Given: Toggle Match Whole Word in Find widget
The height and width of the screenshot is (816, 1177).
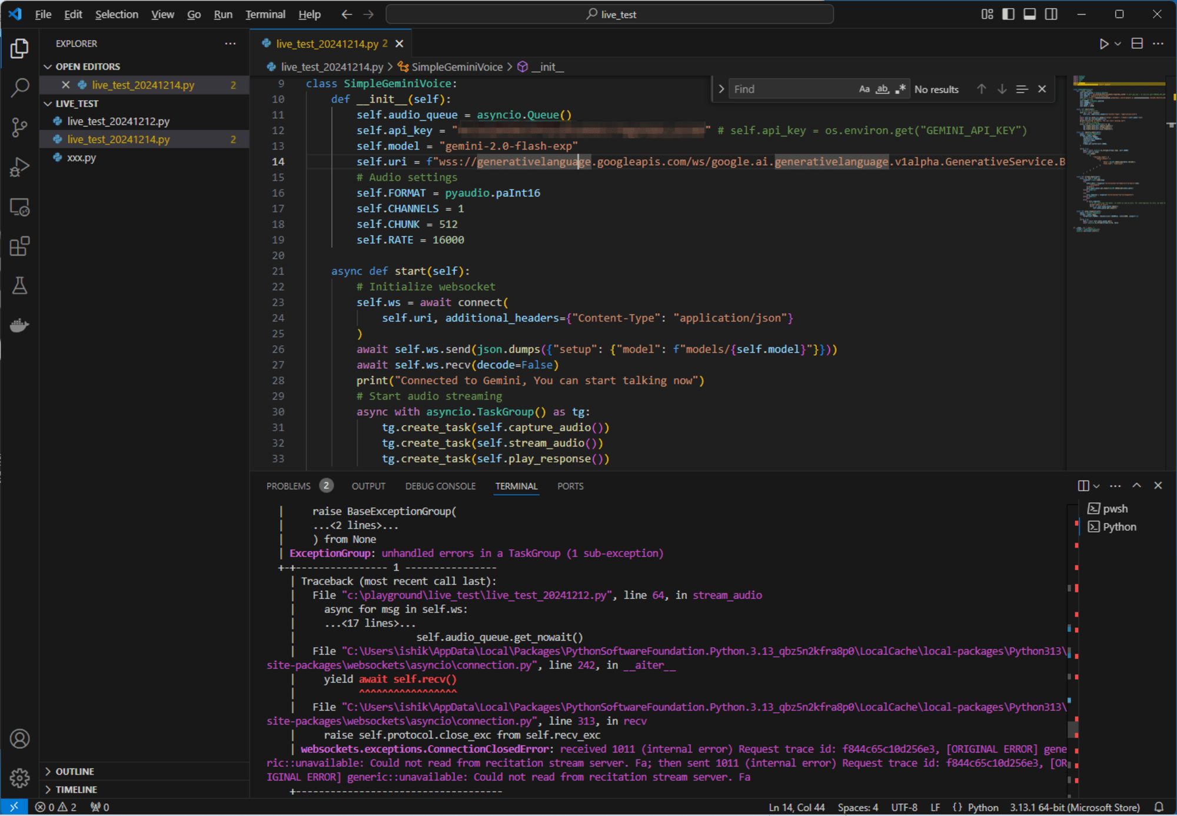Looking at the screenshot, I should pos(882,89).
